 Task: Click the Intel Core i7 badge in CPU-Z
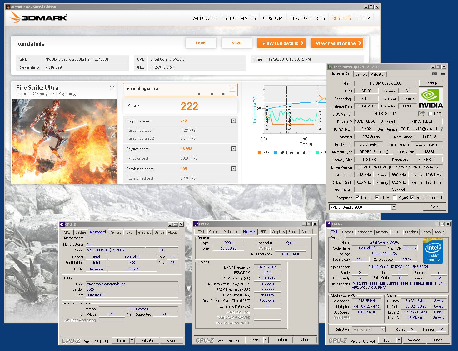[433, 251]
